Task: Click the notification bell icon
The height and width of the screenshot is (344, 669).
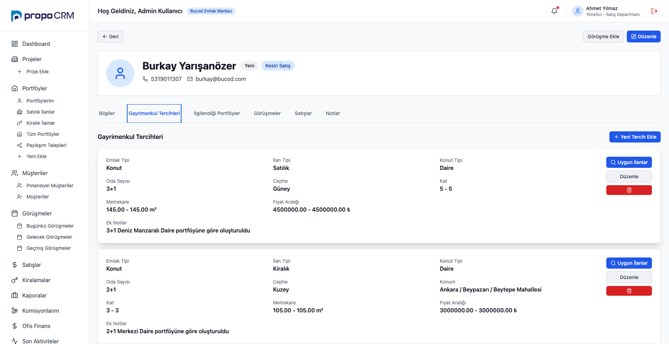Action: click(x=554, y=11)
